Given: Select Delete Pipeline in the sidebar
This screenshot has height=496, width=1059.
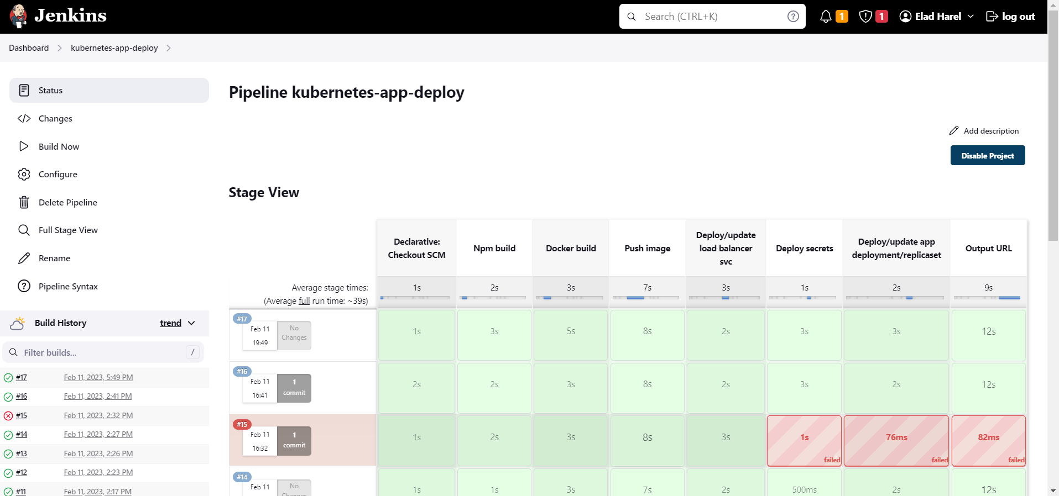Looking at the screenshot, I should 109,202.
